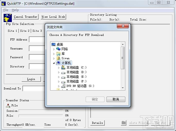The height and width of the screenshot is (131, 176).
Task: Click the QuickFTP title bar app icon
Action: point(4,3)
